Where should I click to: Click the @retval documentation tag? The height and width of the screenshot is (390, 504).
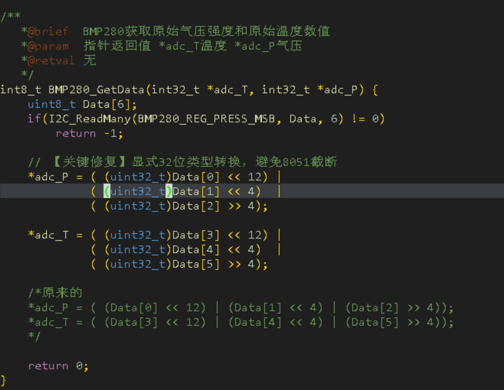(x=47, y=60)
